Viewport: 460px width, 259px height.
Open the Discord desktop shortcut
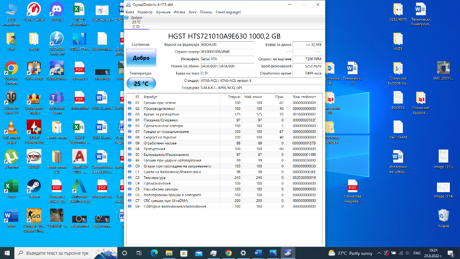pos(57,12)
